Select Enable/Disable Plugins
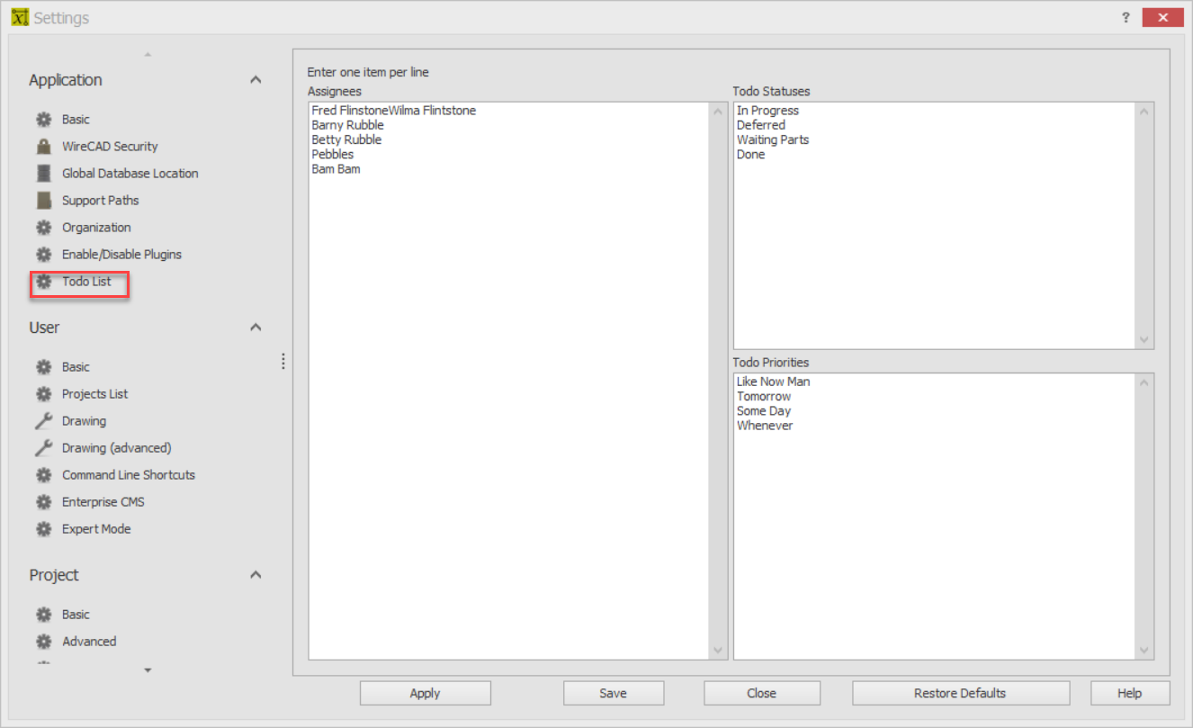1193x728 pixels. (121, 254)
